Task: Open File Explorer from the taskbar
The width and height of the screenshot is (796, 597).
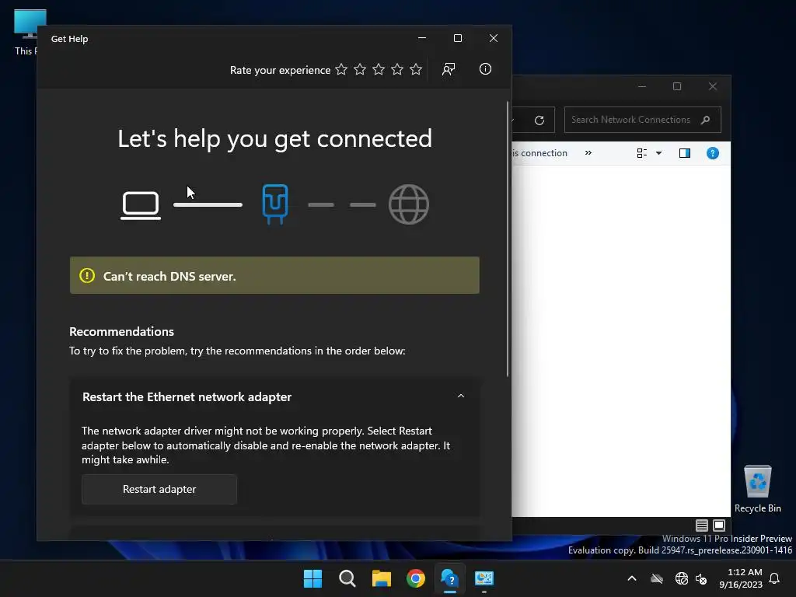Action: click(381, 578)
